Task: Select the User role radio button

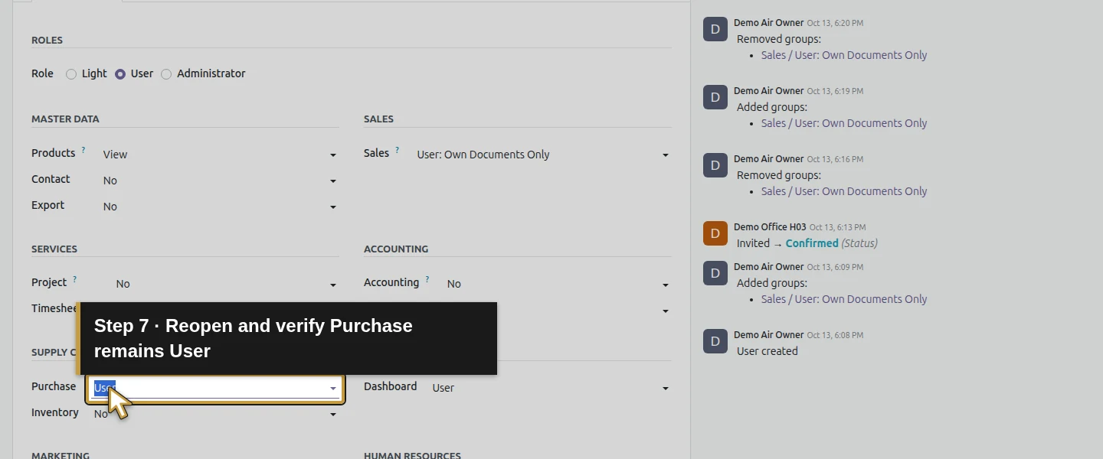Action: tap(120, 74)
